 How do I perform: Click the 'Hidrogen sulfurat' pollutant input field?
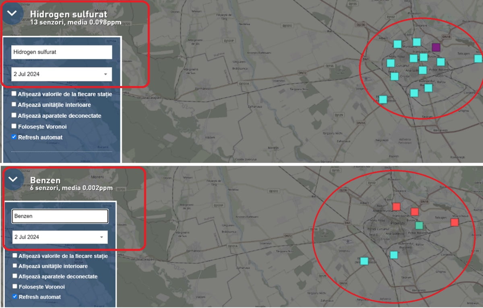61,52
